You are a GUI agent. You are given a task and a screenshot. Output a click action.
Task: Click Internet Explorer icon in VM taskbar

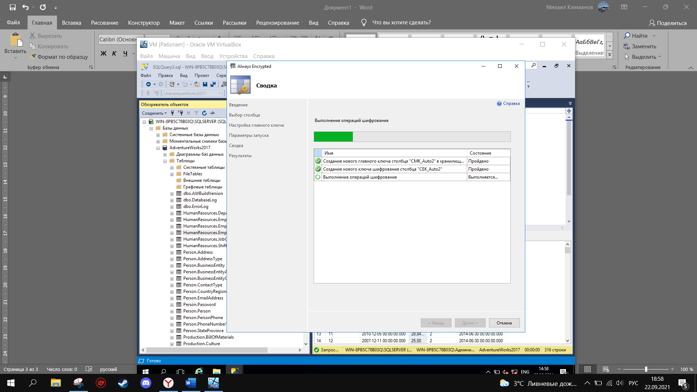pyautogui.click(x=199, y=371)
